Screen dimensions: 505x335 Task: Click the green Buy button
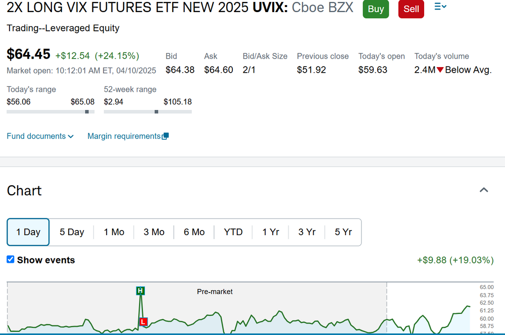pos(376,9)
